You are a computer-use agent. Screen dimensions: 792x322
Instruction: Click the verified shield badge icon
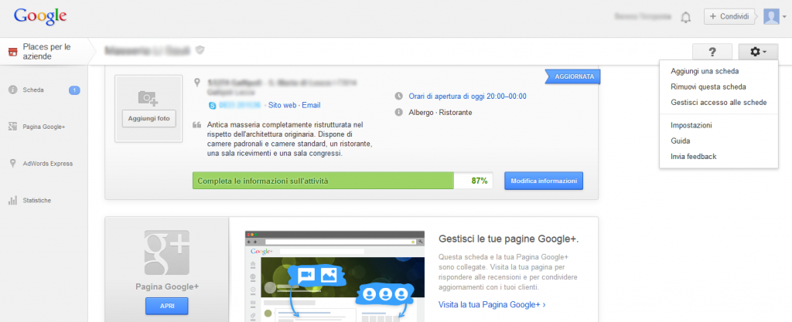(x=200, y=50)
